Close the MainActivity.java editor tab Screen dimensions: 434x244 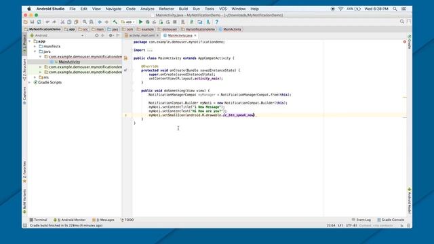[195, 35]
